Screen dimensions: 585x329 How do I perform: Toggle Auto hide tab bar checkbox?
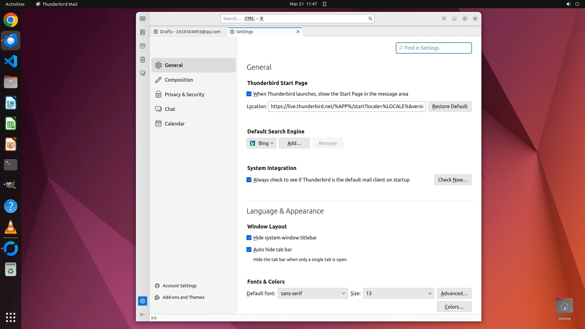click(249, 249)
